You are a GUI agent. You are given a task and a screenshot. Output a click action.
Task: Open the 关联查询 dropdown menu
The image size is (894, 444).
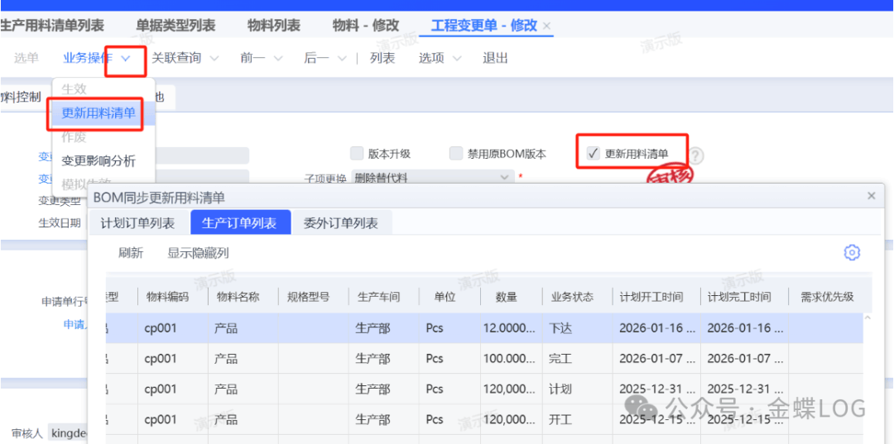pos(185,58)
